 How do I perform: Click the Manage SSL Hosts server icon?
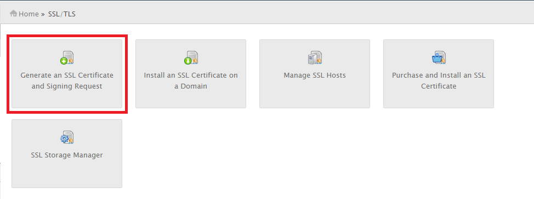(x=315, y=58)
